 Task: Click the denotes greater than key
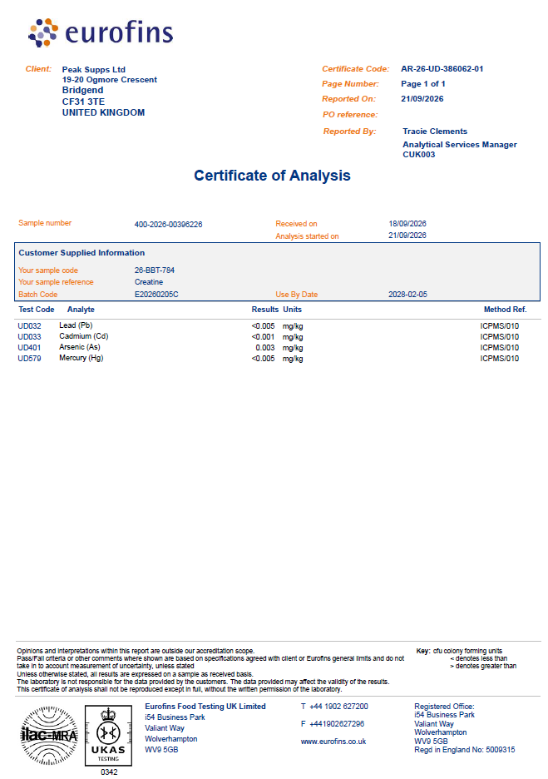coord(483,666)
